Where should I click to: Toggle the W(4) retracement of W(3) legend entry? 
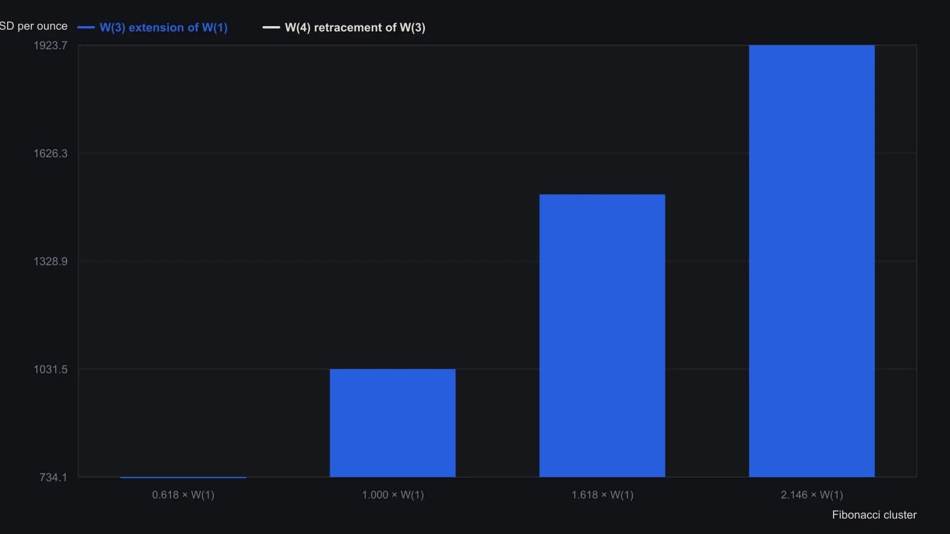tap(344, 27)
